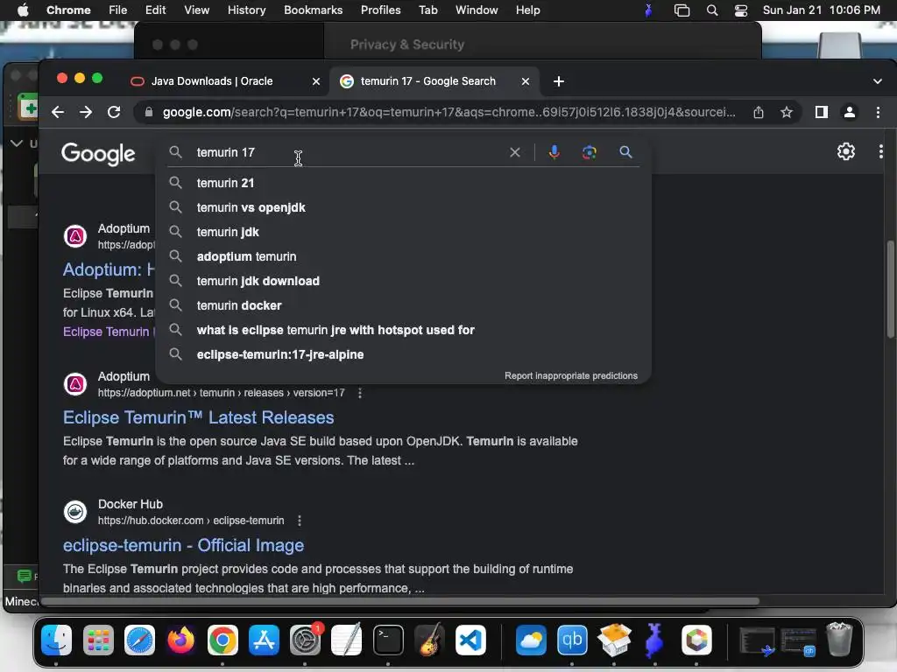This screenshot has height=672, width=897.
Task: Launch Visual Studio Code from the Dock
Action: 470,640
